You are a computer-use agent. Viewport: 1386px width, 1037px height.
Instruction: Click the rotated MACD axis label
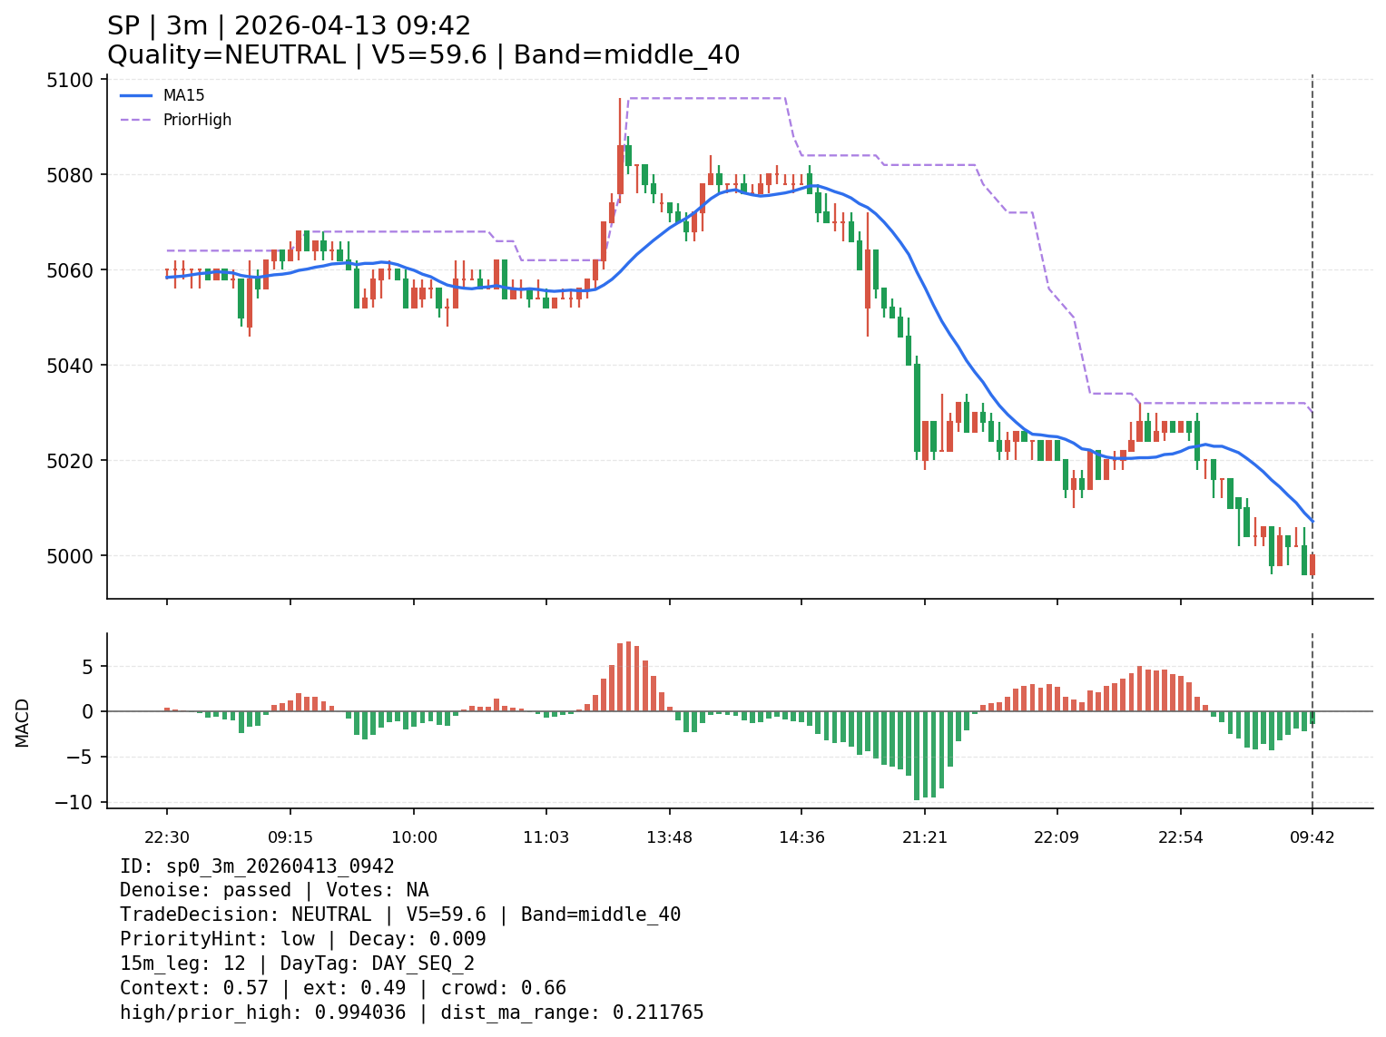pos(23,723)
